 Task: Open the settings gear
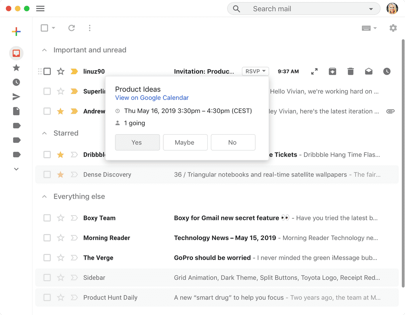pyautogui.click(x=393, y=28)
